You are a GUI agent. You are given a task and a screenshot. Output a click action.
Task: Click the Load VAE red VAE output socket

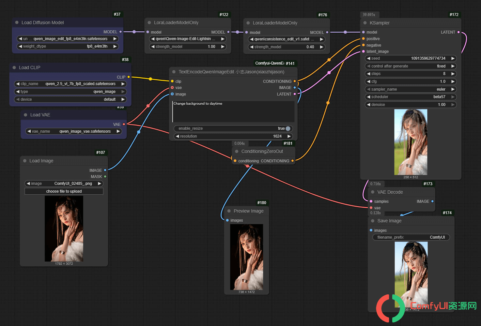[x=124, y=124]
